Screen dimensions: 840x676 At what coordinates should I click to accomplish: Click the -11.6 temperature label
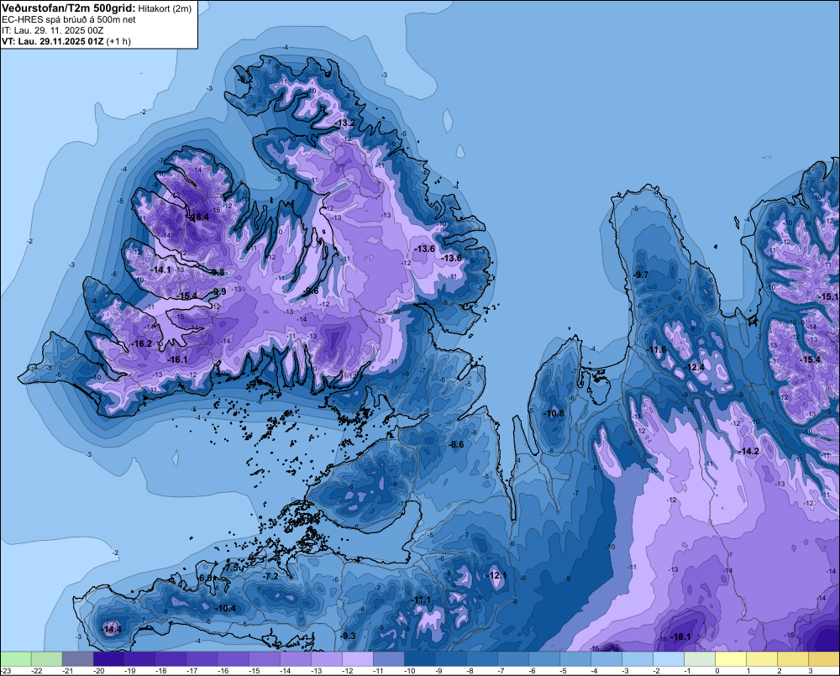(x=657, y=350)
